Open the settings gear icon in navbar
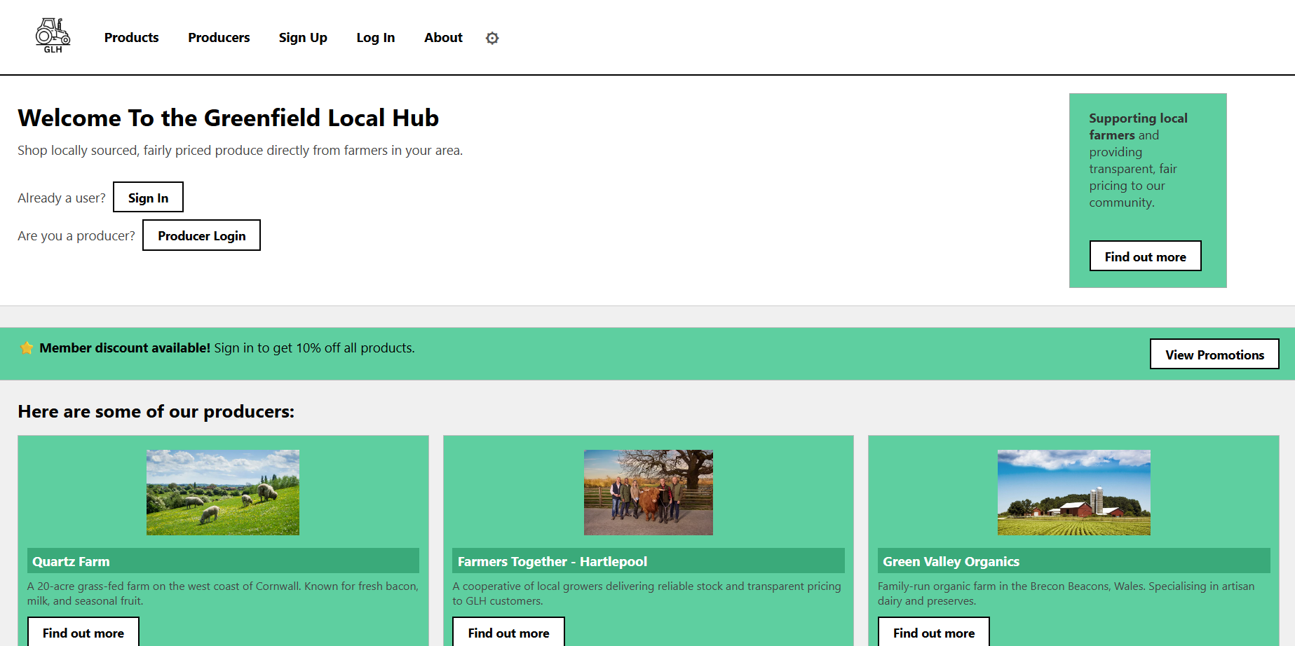Viewport: 1295px width, 646px height. 492,38
